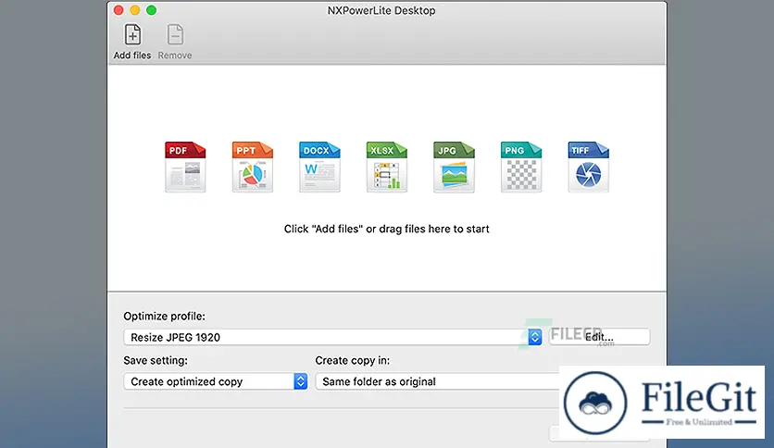Click the Add files toolbar icon
The image size is (774, 448).
pos(132,35)
